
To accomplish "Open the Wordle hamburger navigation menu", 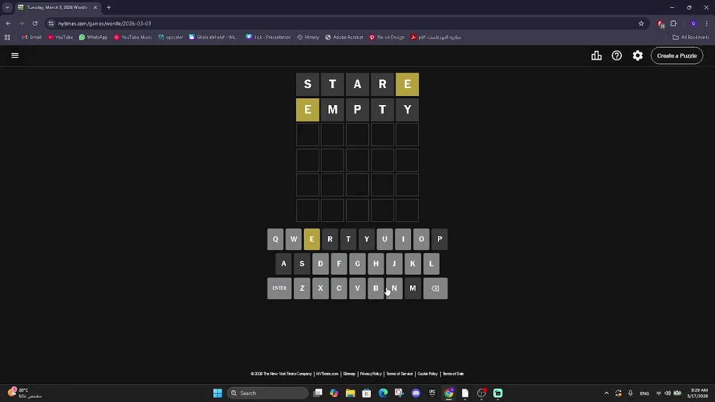I will pos(15,56).
